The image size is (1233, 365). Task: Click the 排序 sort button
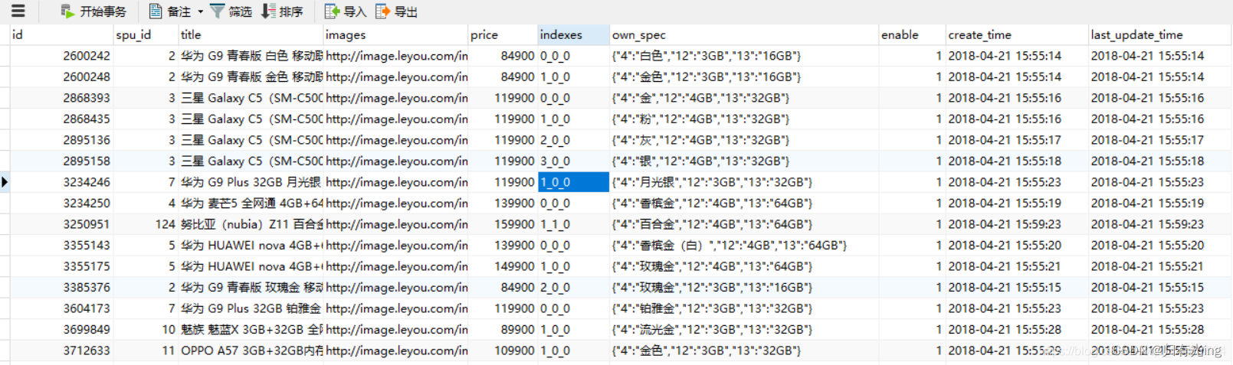click(282, 11)
